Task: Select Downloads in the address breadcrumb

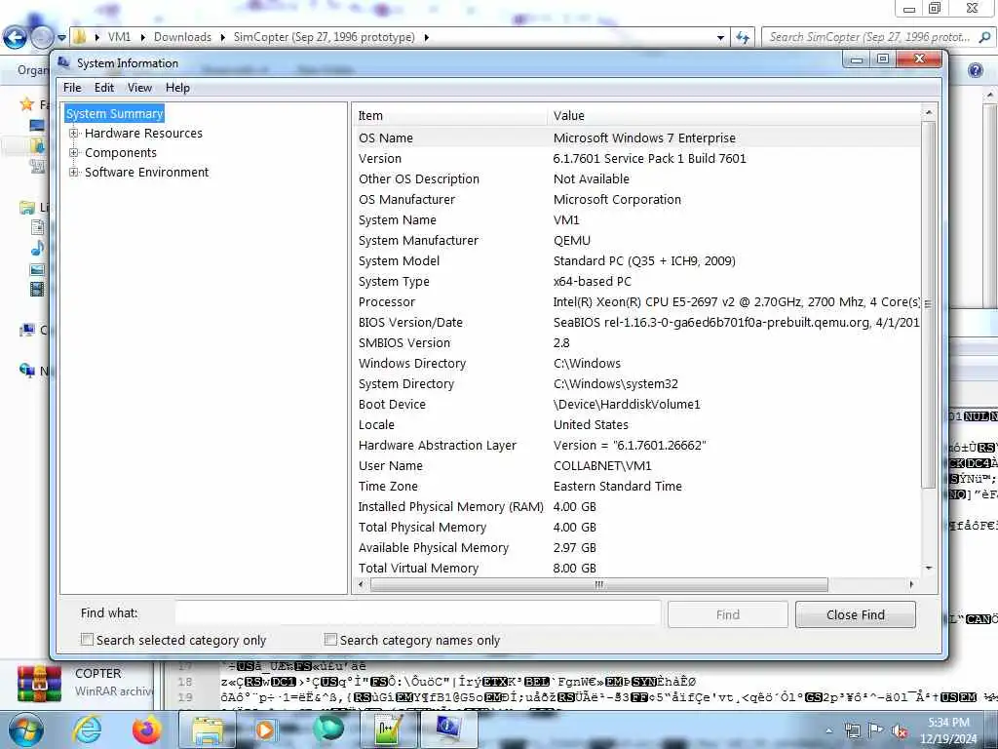Action: click(182, 37)
